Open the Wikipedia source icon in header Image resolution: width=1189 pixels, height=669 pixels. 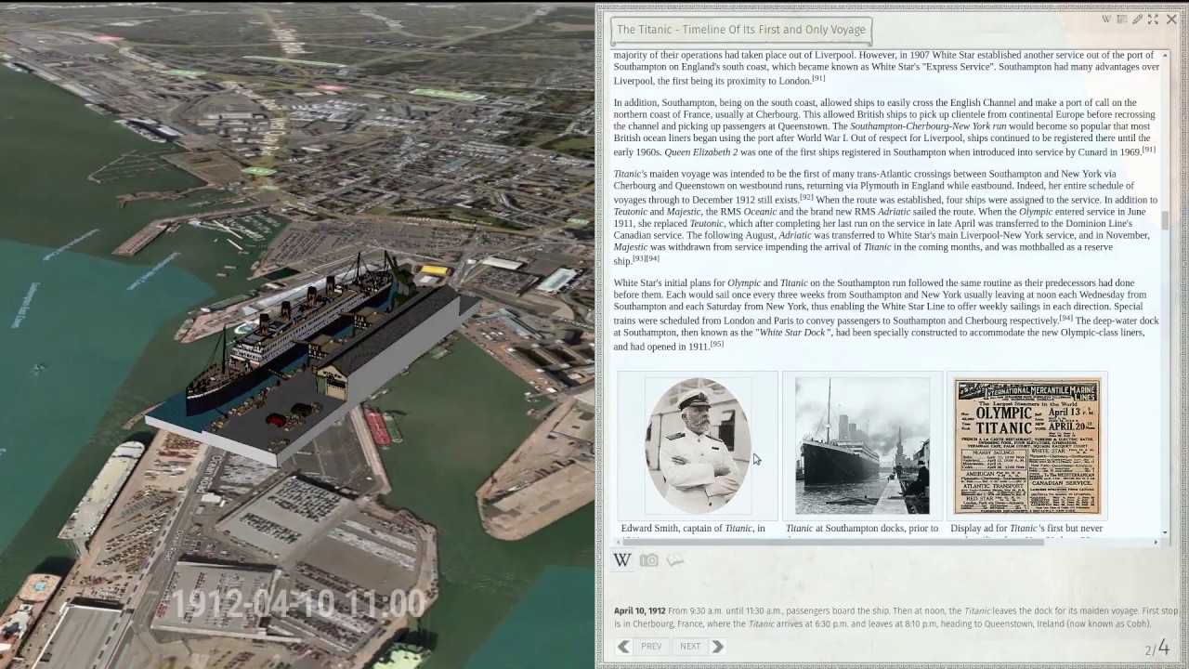(x=1106, y=19)
